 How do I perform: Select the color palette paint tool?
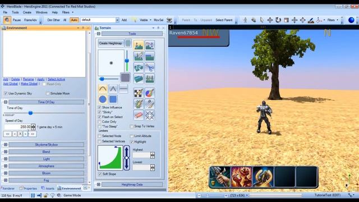(x=150, y=93)
